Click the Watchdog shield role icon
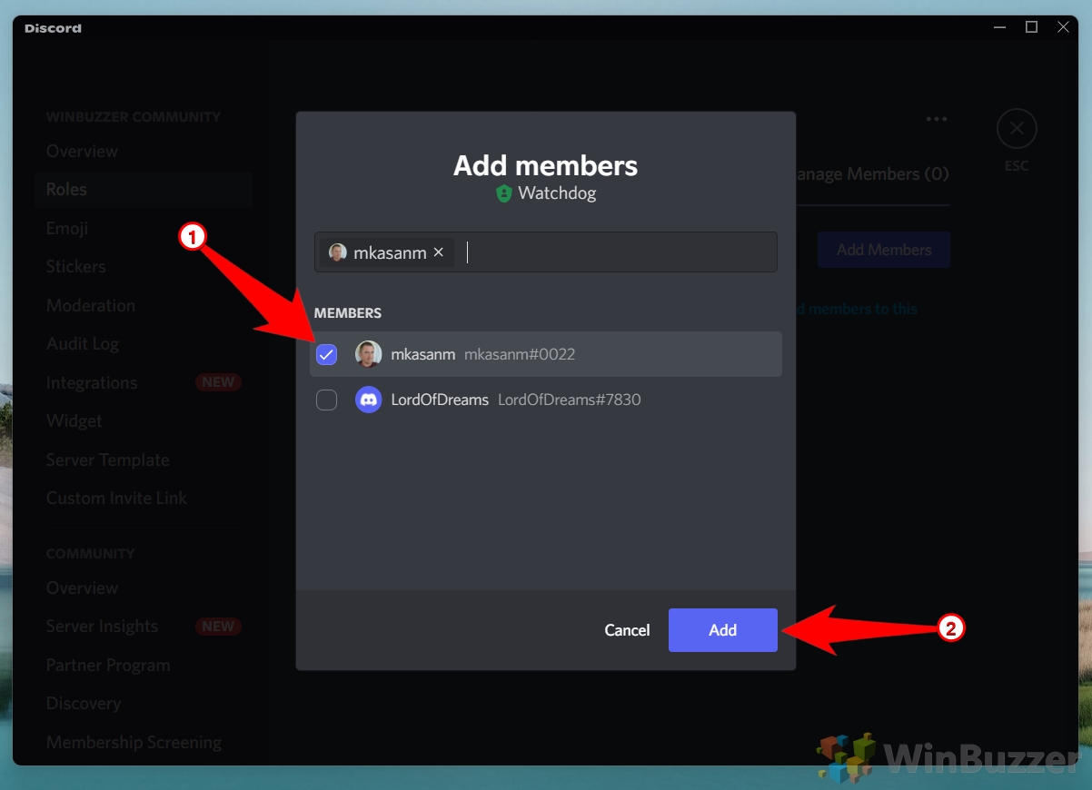Image resolution: width=1092 pixels, height=790 pixels. click(x=504, y=193)
